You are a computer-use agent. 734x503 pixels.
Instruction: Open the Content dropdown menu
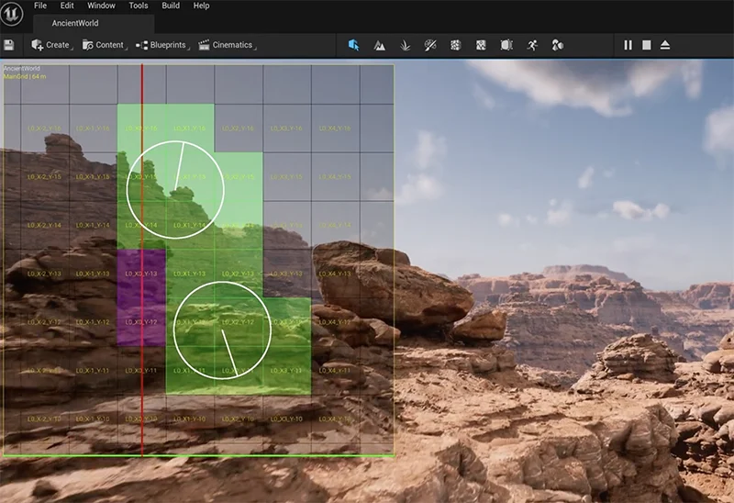[x=104, y=45]
